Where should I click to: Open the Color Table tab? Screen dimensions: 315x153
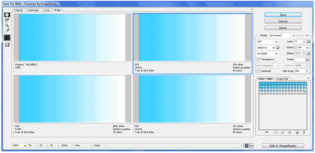265,79
